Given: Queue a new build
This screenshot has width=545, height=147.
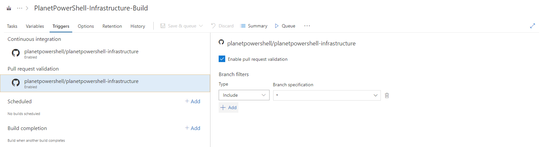Looking at the screenshot, I should pos(285,26).
